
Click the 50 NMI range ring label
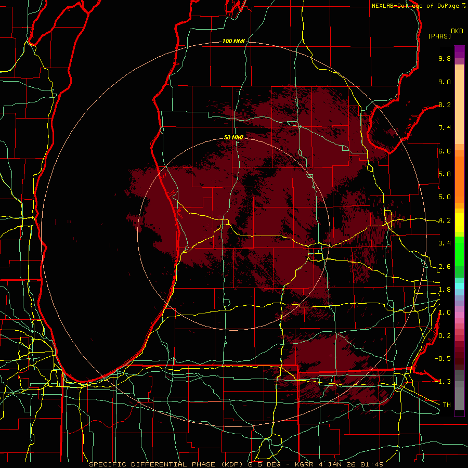pos(233,138)
